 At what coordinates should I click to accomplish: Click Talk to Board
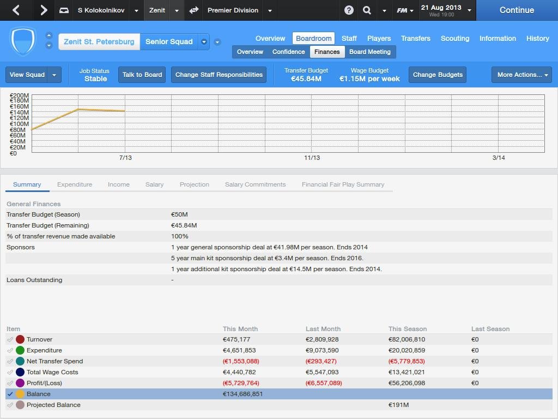point(142,75)
